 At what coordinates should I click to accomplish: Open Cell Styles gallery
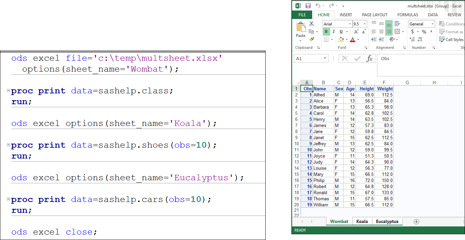coord(451,39)
